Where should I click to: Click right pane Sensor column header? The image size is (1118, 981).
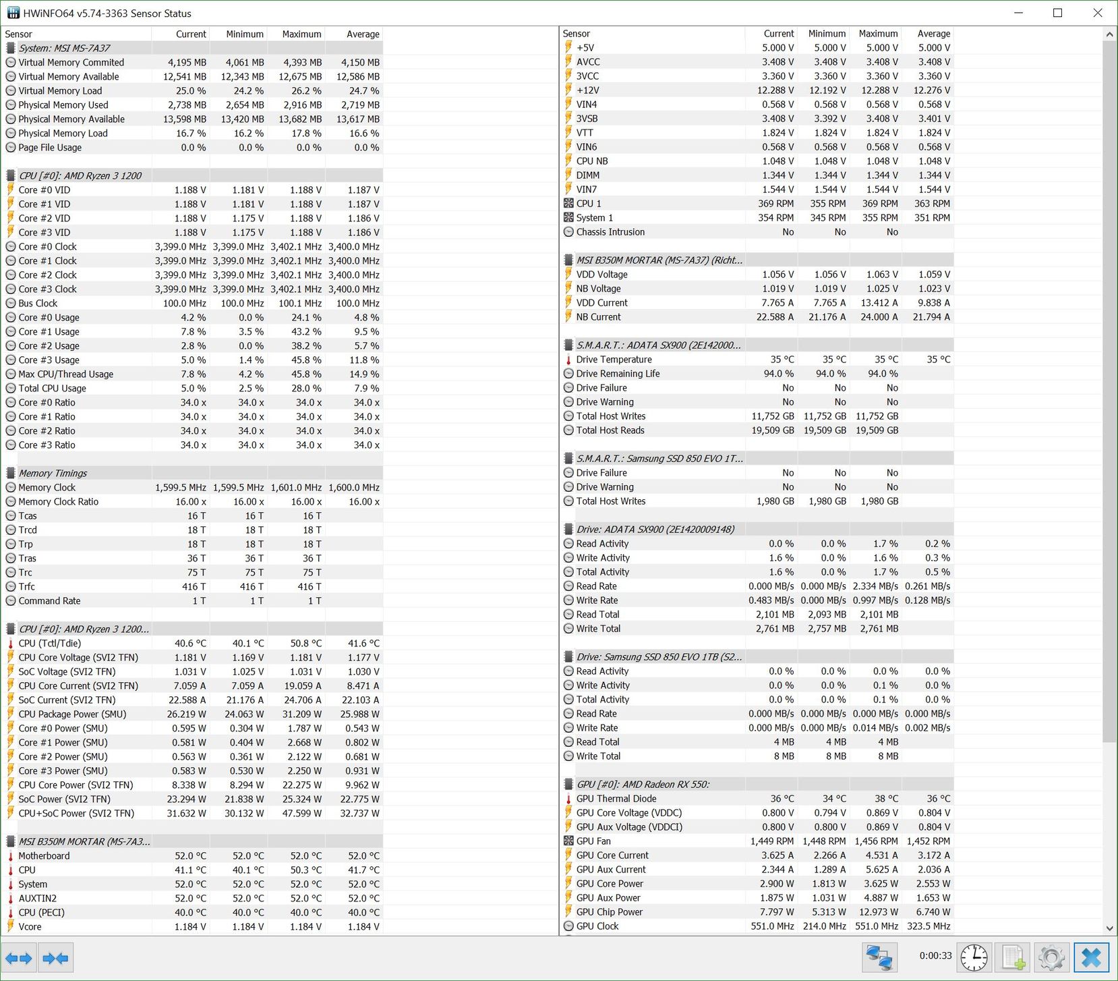(652, 34)
